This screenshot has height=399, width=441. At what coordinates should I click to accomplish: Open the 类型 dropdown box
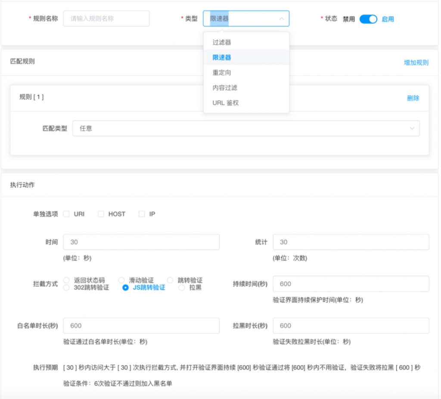pyautogui.click(x=246, y=19)
